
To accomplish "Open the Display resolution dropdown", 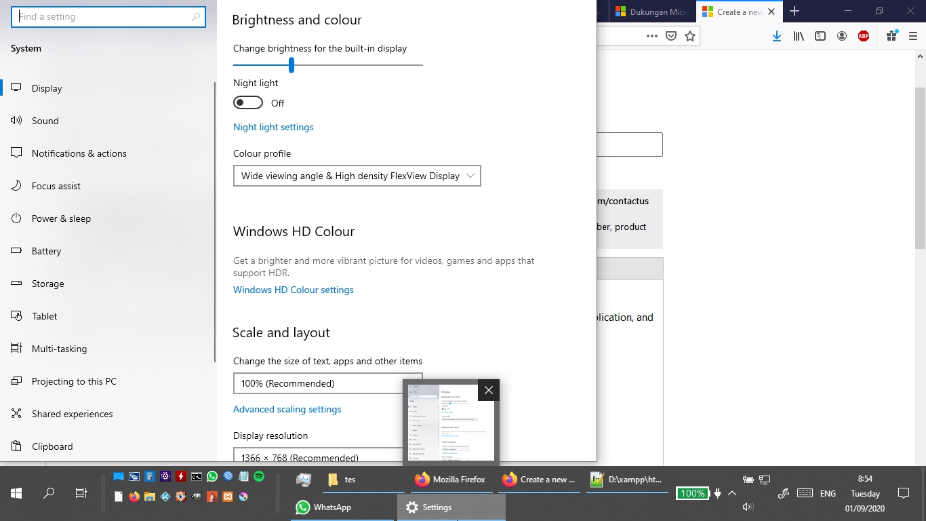I will coord(328,455).
